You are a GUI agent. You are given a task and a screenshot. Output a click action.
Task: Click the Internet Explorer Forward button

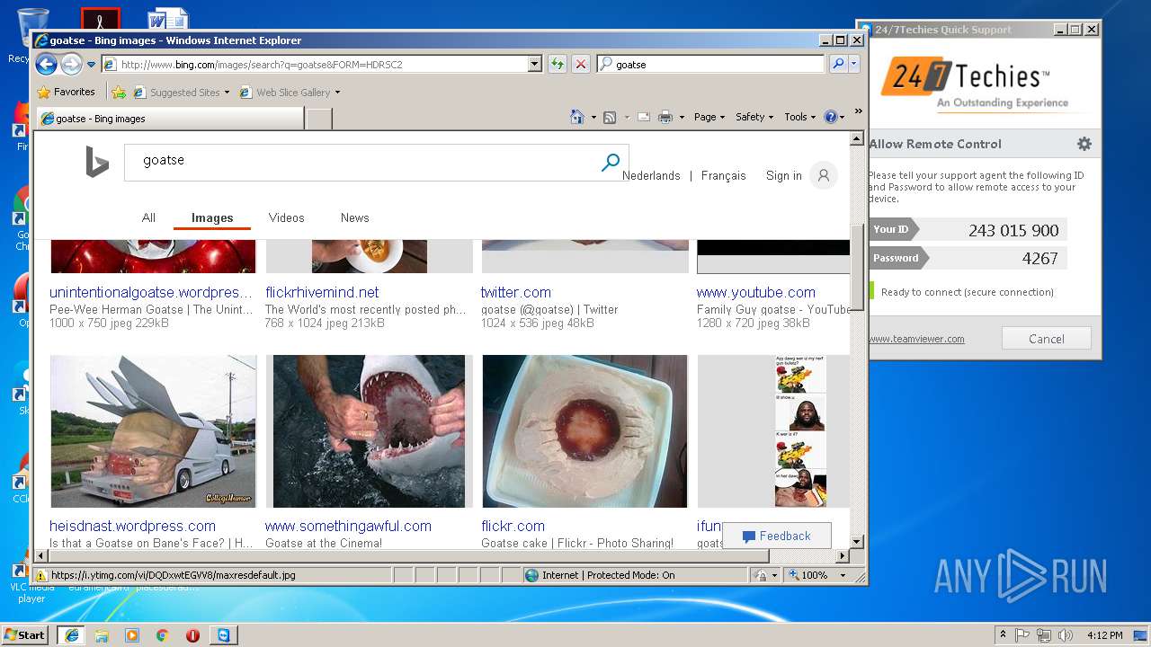[71, 64]
